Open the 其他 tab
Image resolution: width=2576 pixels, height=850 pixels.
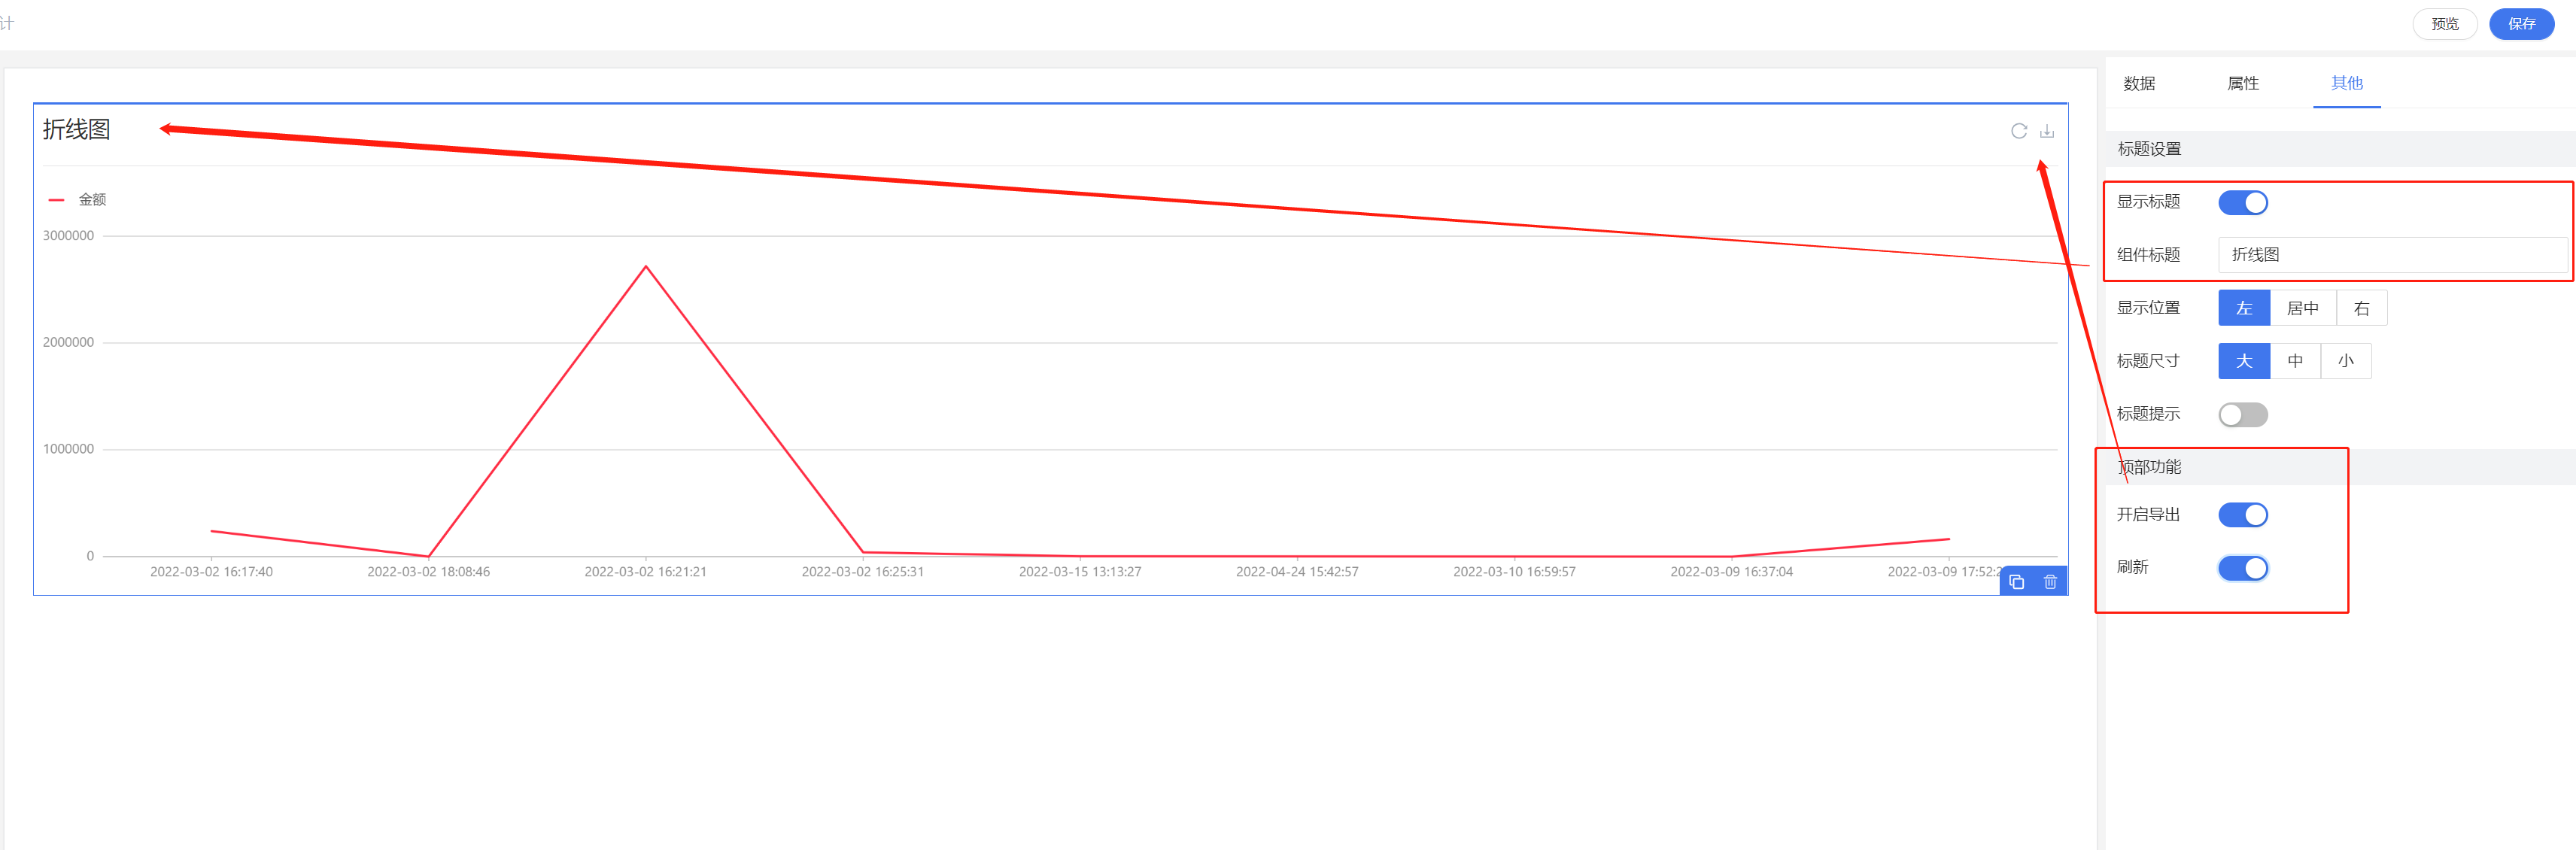coord(2346,83)
